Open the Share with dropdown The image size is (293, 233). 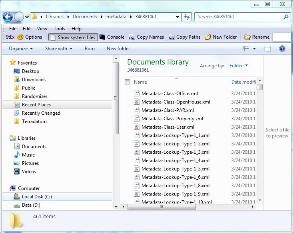pos(59,49)
